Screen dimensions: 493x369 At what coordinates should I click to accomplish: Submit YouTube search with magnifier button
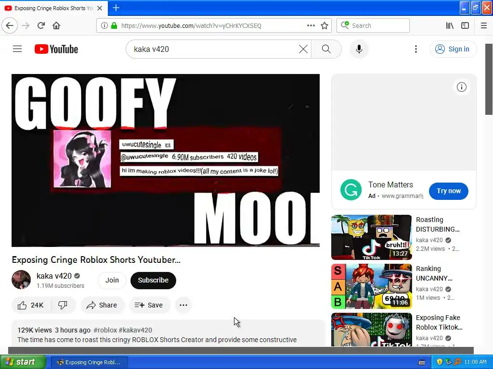click(326, 49)
